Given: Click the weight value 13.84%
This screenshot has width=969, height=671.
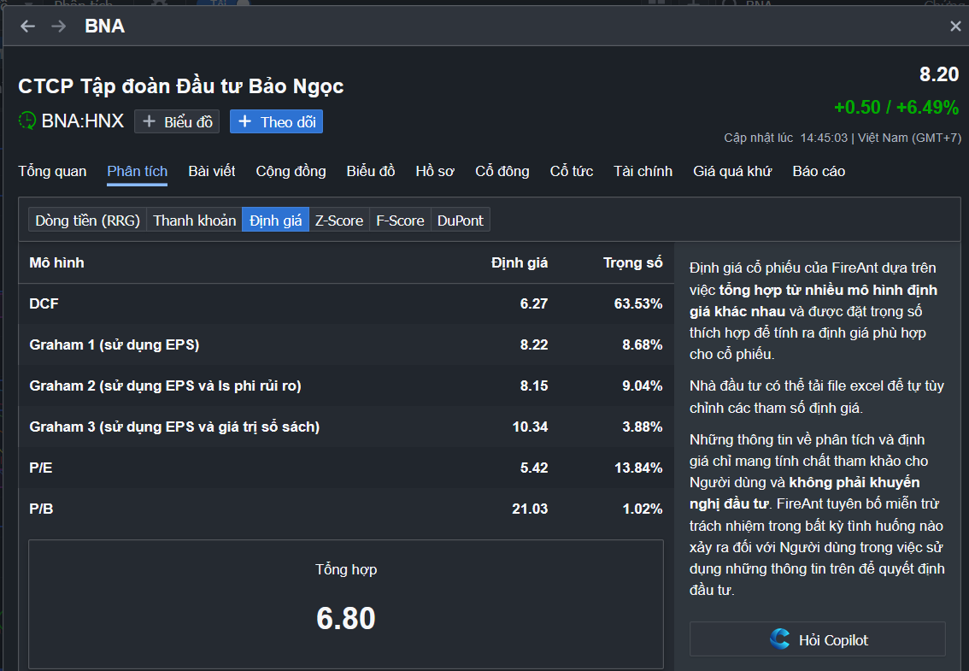Looking at the screenshot, I should tap(638, 468).
